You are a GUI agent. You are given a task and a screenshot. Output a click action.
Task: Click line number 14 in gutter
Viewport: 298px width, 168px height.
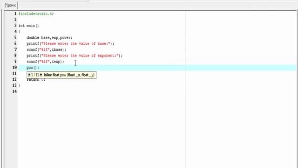[x=14, y=91]
